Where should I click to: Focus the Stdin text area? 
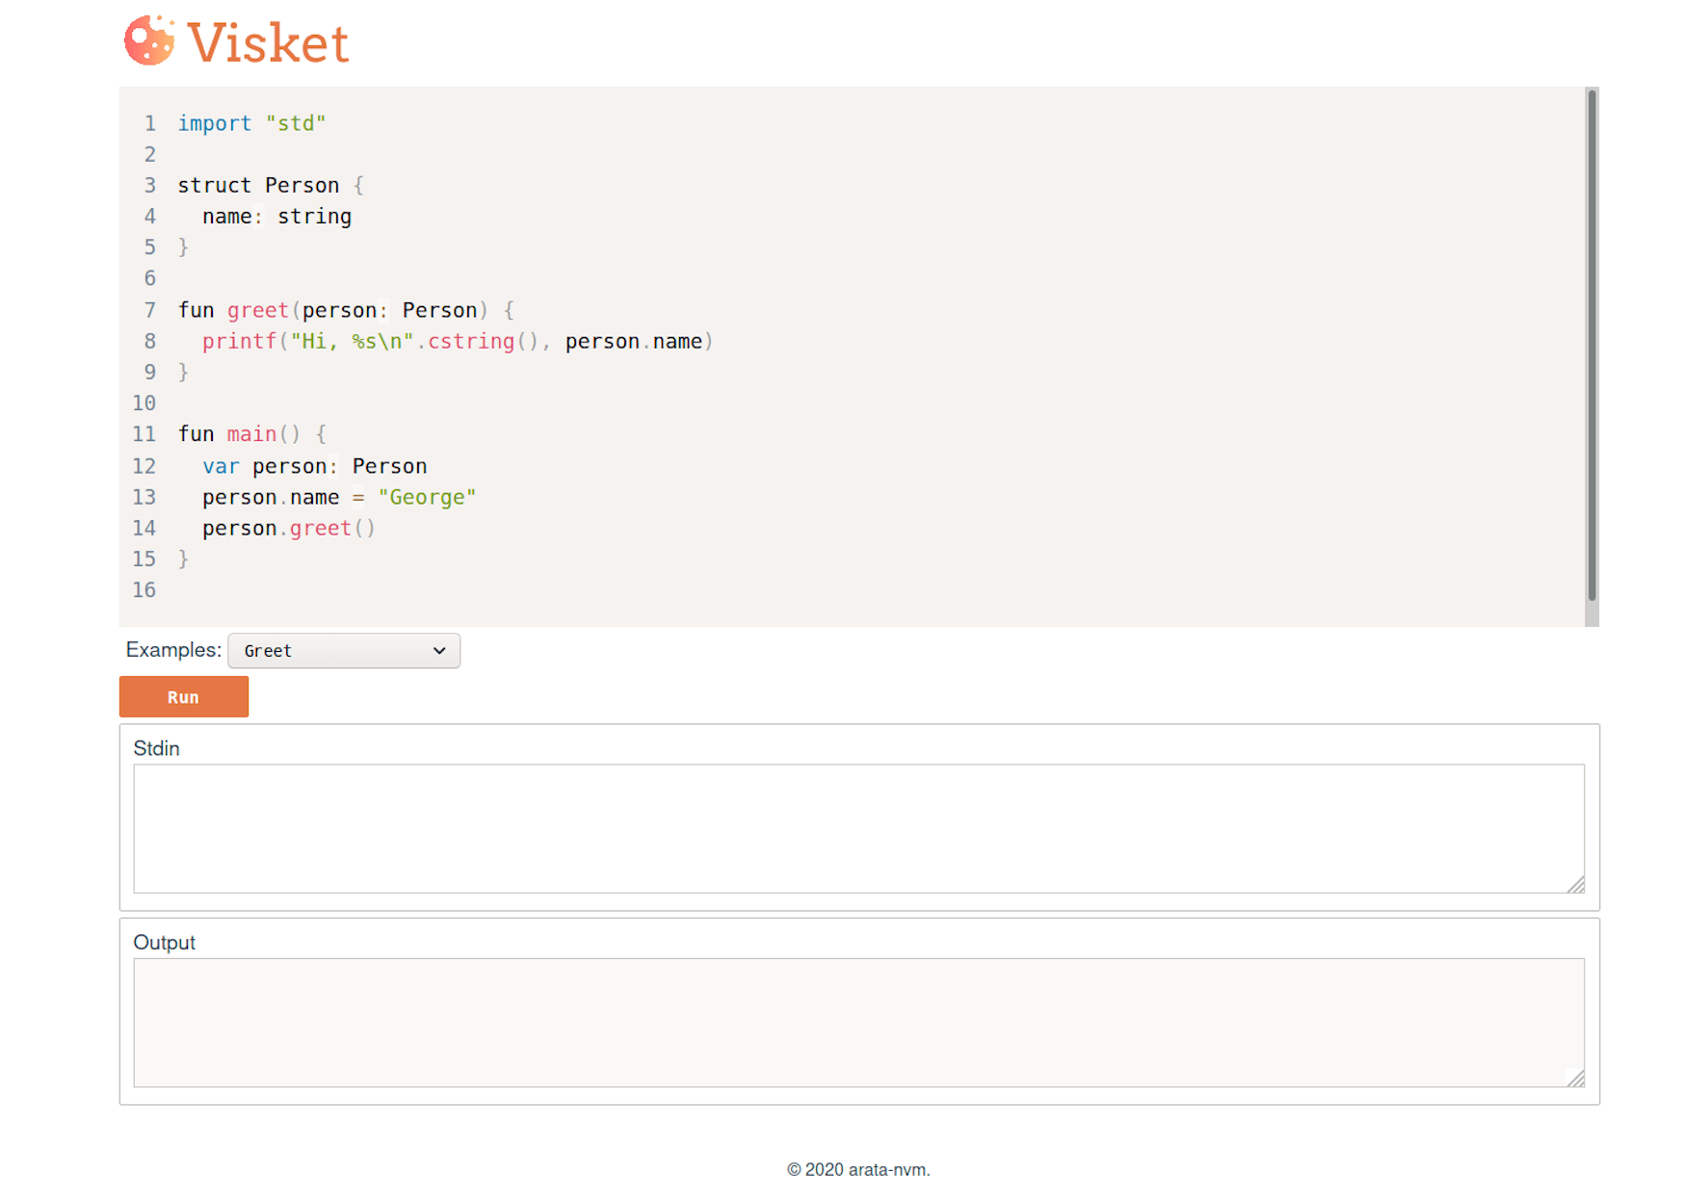(x=858, y=829)
